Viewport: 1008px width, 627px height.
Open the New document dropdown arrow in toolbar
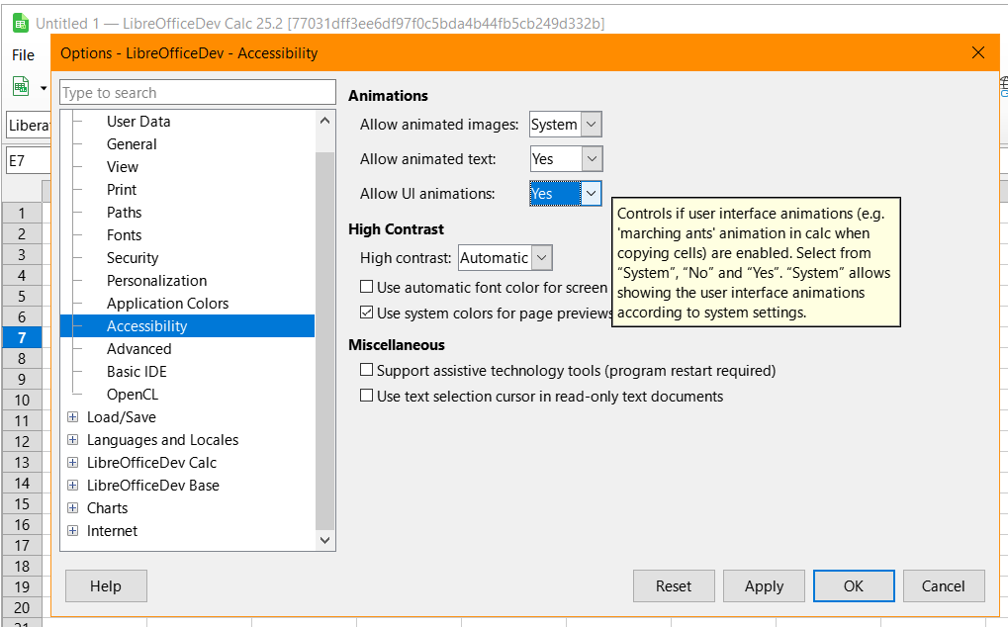(44, 87)
